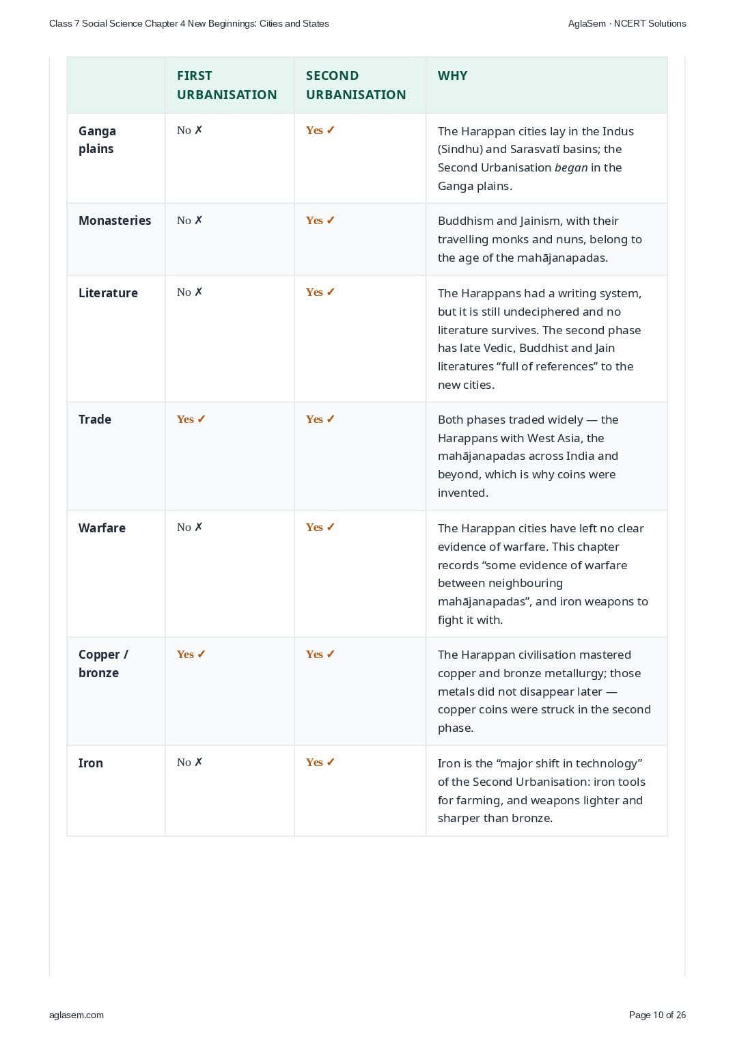Click the AglaSem · NCERT Solutions header text
The height and width of the screenshot is (1040, 735).
(x=627, y=23)
